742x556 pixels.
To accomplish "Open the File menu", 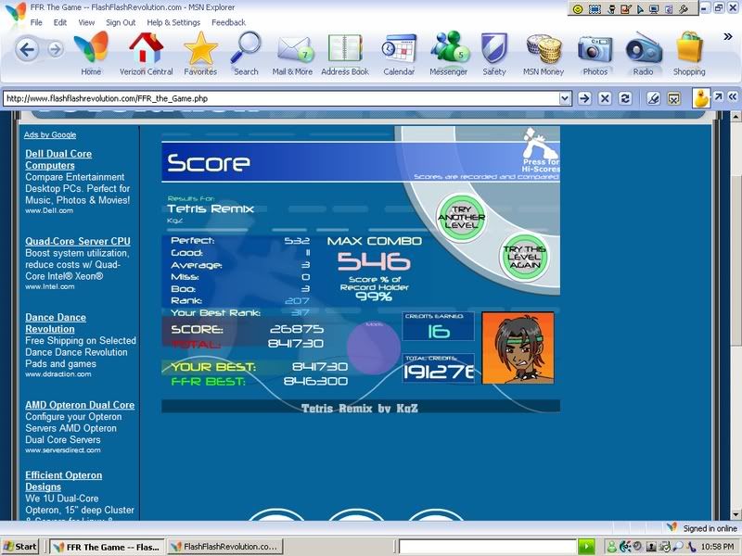I will pyautogui.click(x=36, y=22).
